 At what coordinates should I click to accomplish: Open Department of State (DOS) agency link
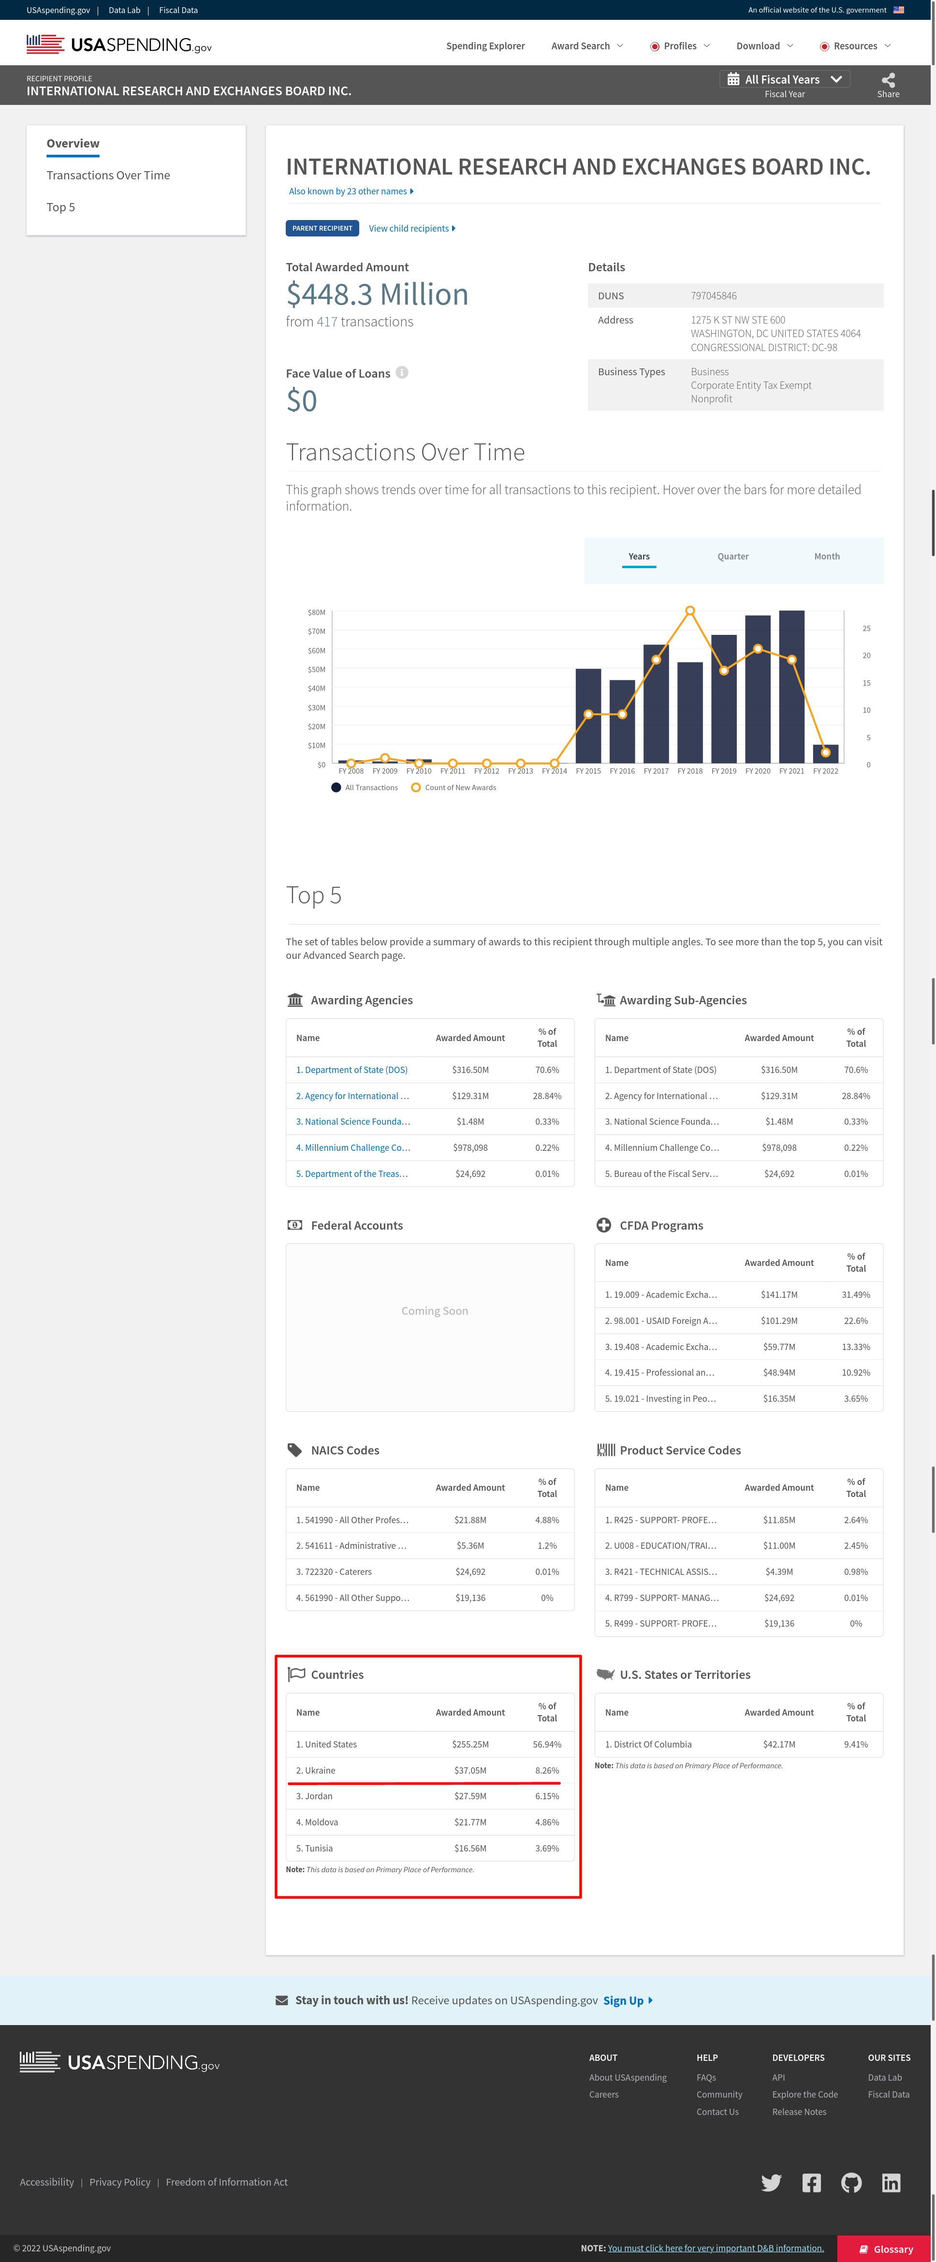(x=351, y=1069)
